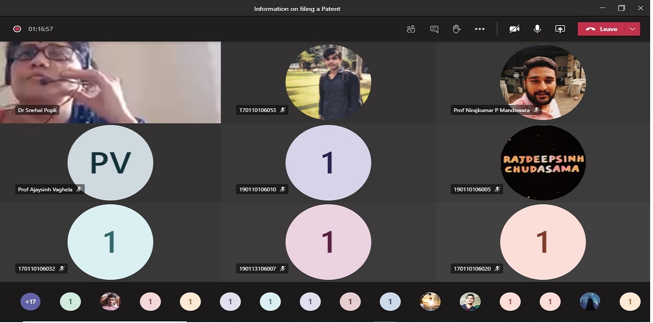Leave the meeting

[602, 29]
